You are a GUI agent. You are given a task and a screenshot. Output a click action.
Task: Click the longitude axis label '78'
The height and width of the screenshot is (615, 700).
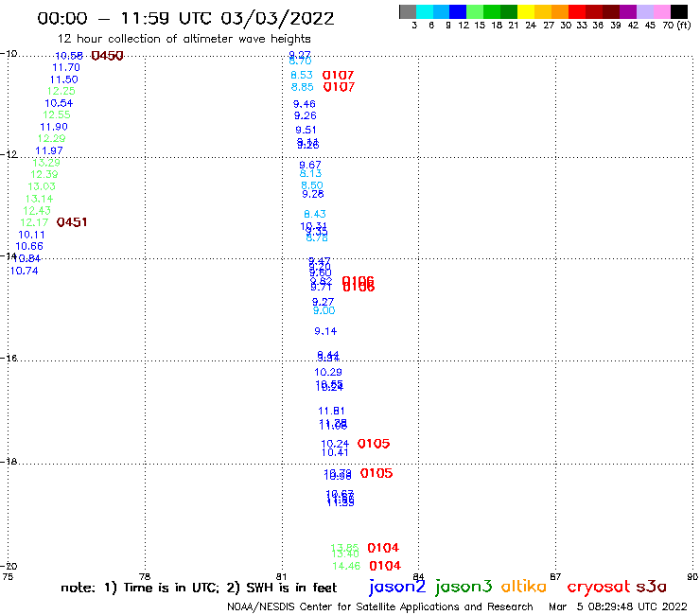tap(145, 576)
